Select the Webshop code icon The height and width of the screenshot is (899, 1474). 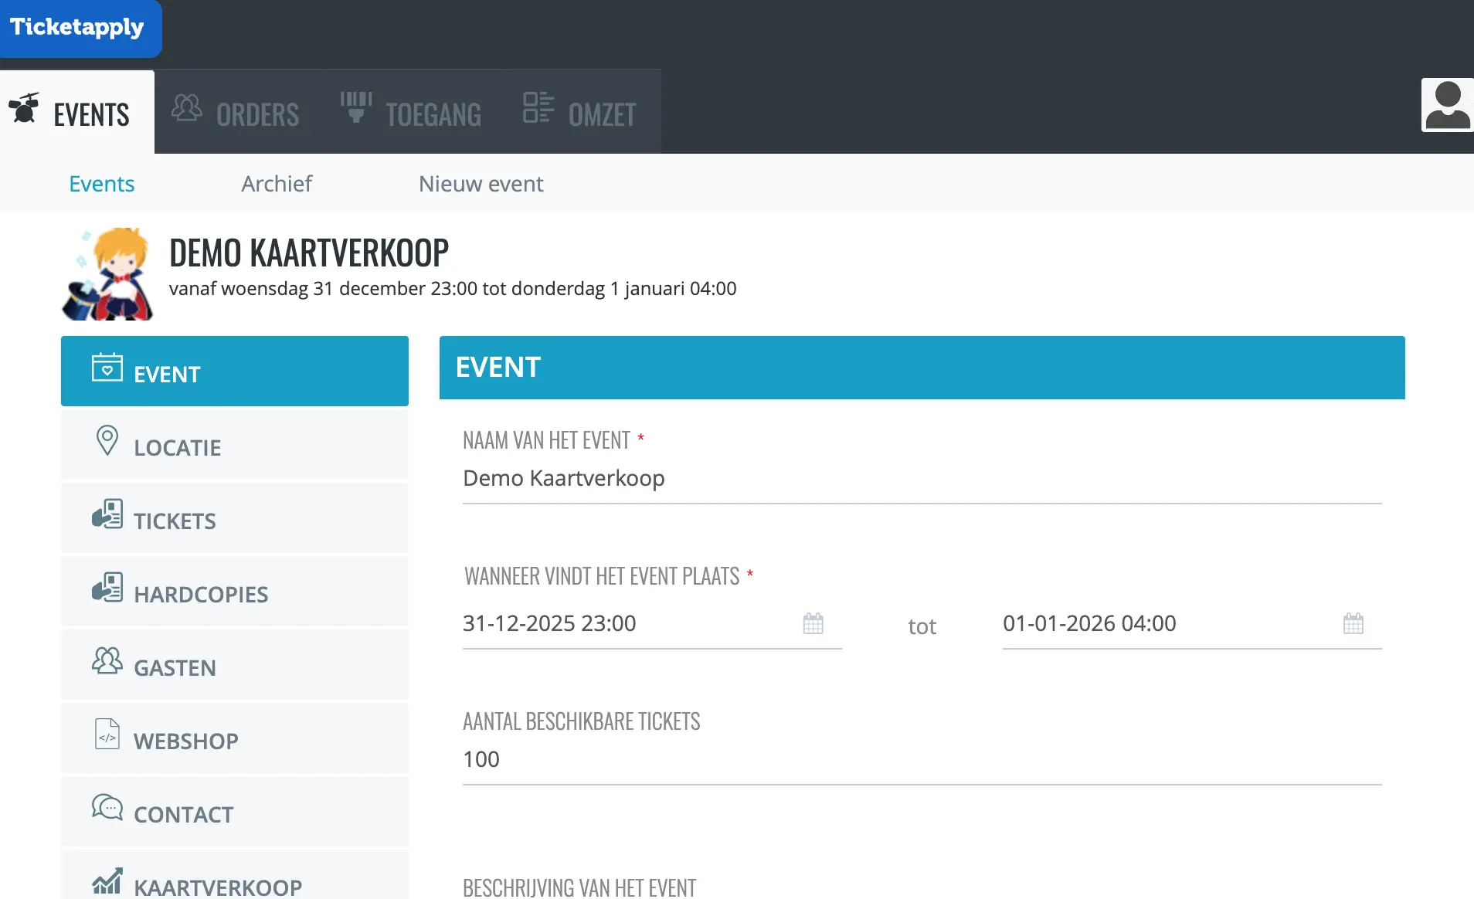[x=108, y=734]
